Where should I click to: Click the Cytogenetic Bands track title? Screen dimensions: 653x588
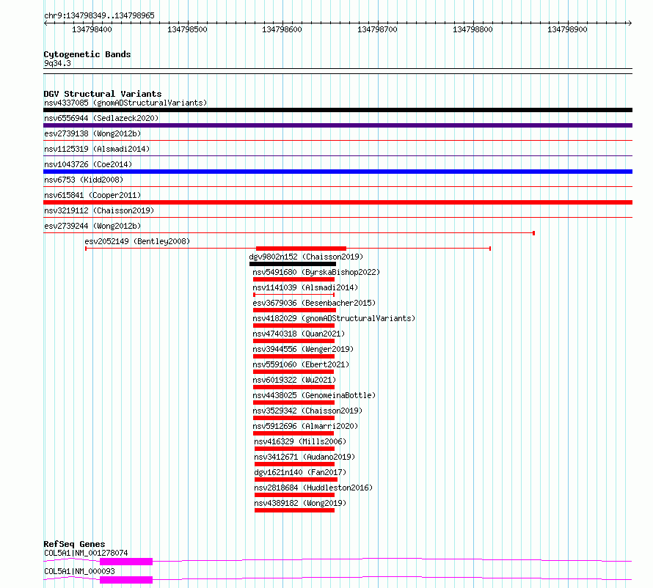click(x=87, y=54)
